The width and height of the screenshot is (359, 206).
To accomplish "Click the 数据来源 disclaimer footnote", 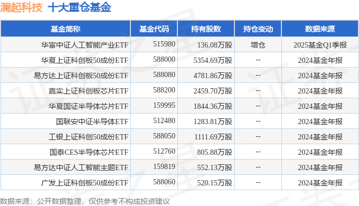I will pos(85,201).
